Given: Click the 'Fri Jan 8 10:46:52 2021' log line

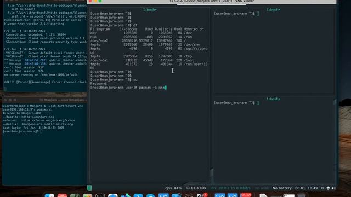Looking at the screenshot, I should pos(25,49).
